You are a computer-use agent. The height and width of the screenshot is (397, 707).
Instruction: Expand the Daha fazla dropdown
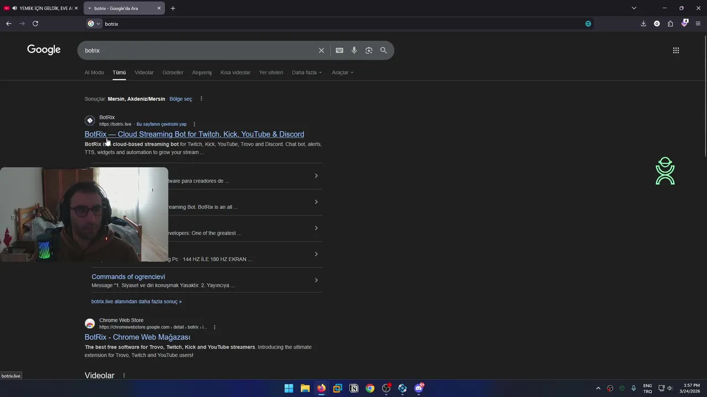(307, 72)
